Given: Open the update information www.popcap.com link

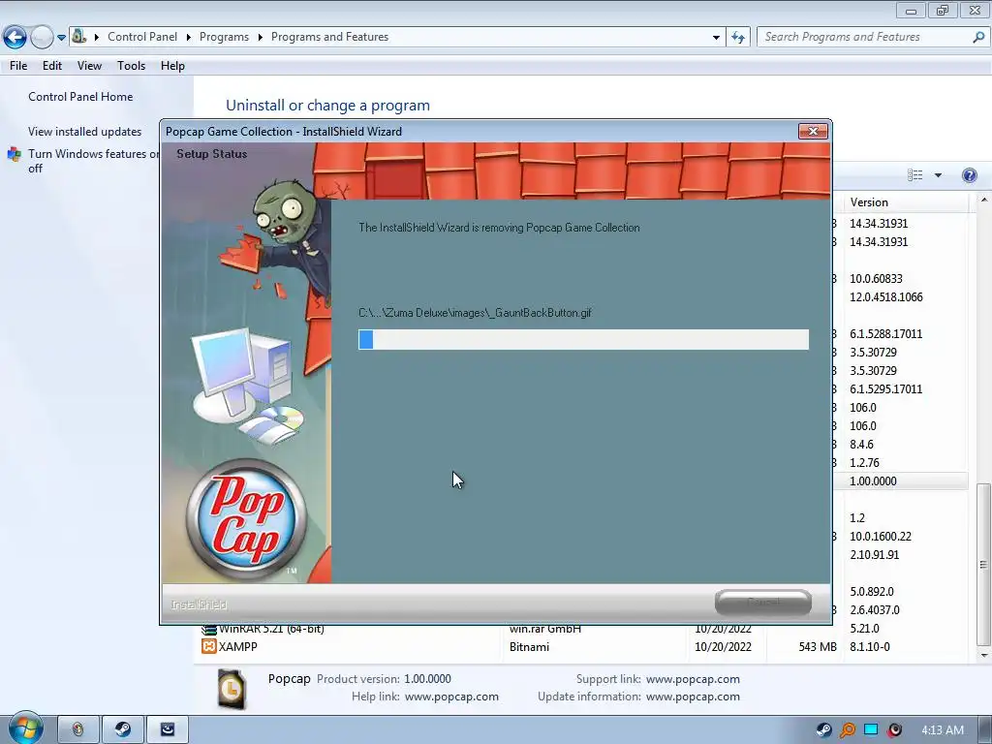Looking at the screenshot, I should click(x=693, y=697).
